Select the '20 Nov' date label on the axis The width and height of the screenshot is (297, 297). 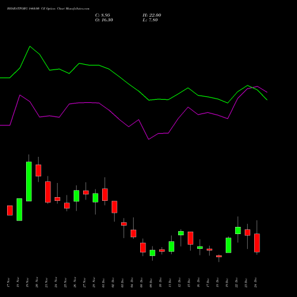point(37,283)
